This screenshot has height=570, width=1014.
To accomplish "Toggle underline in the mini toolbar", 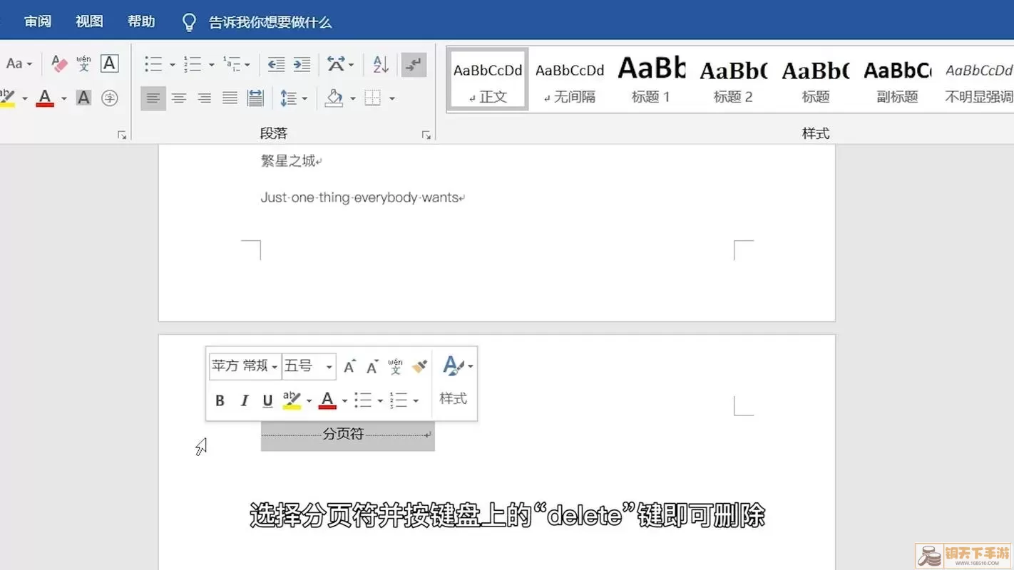I will click(267, 400).
